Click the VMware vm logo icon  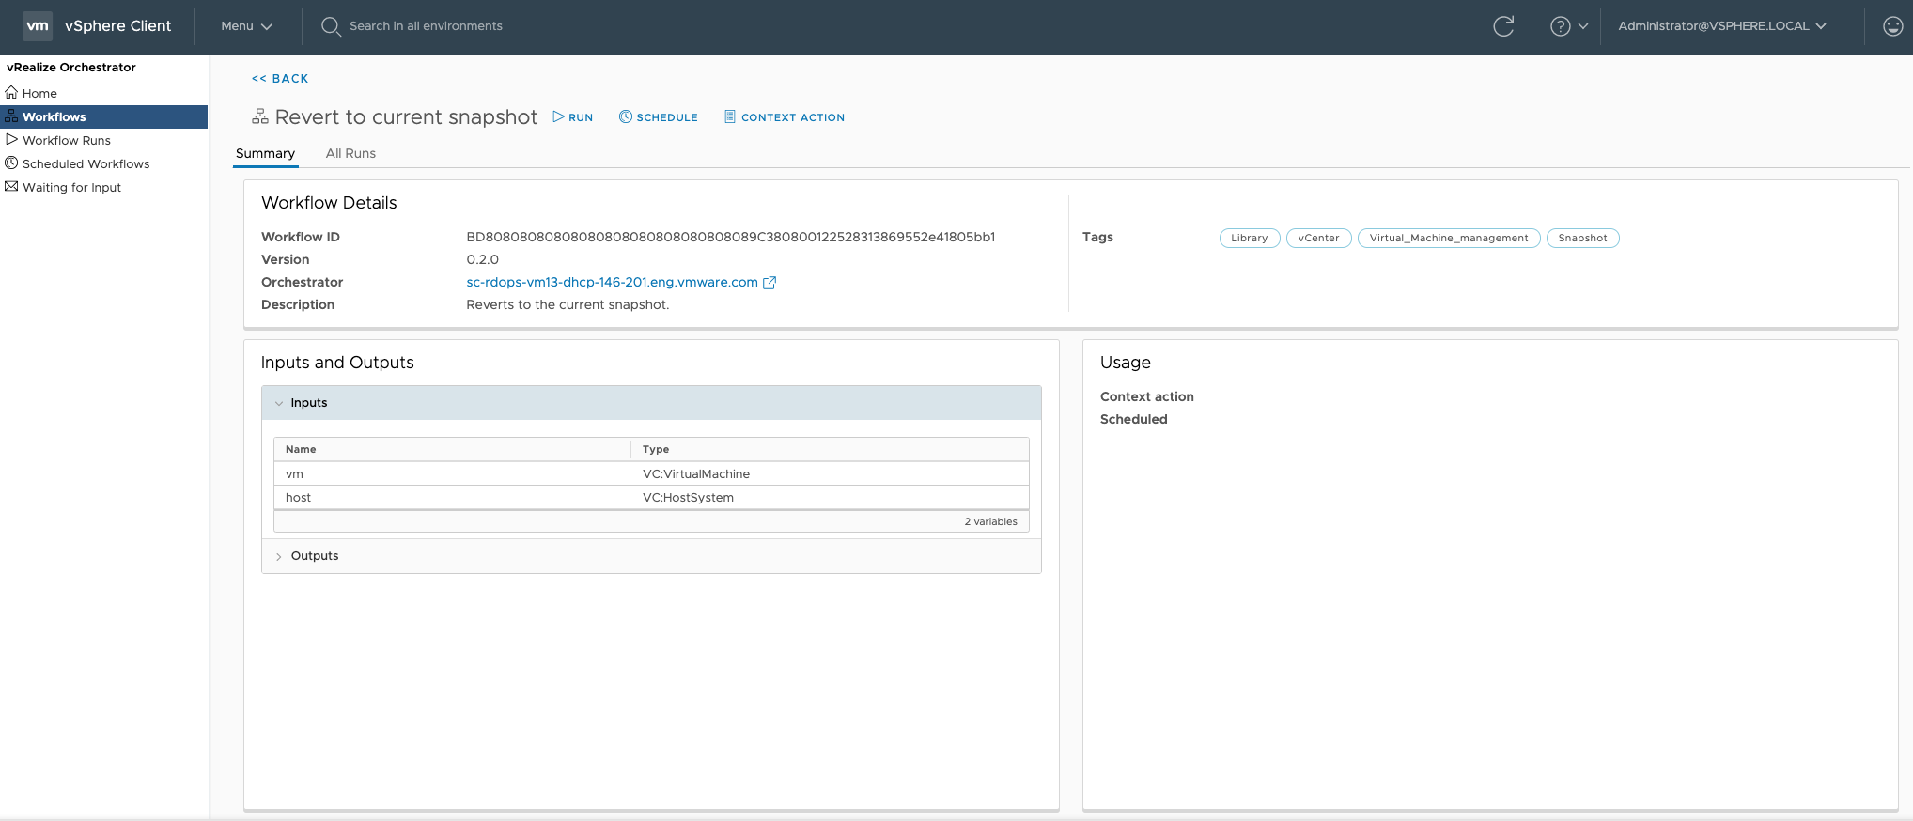click(38, 26)
